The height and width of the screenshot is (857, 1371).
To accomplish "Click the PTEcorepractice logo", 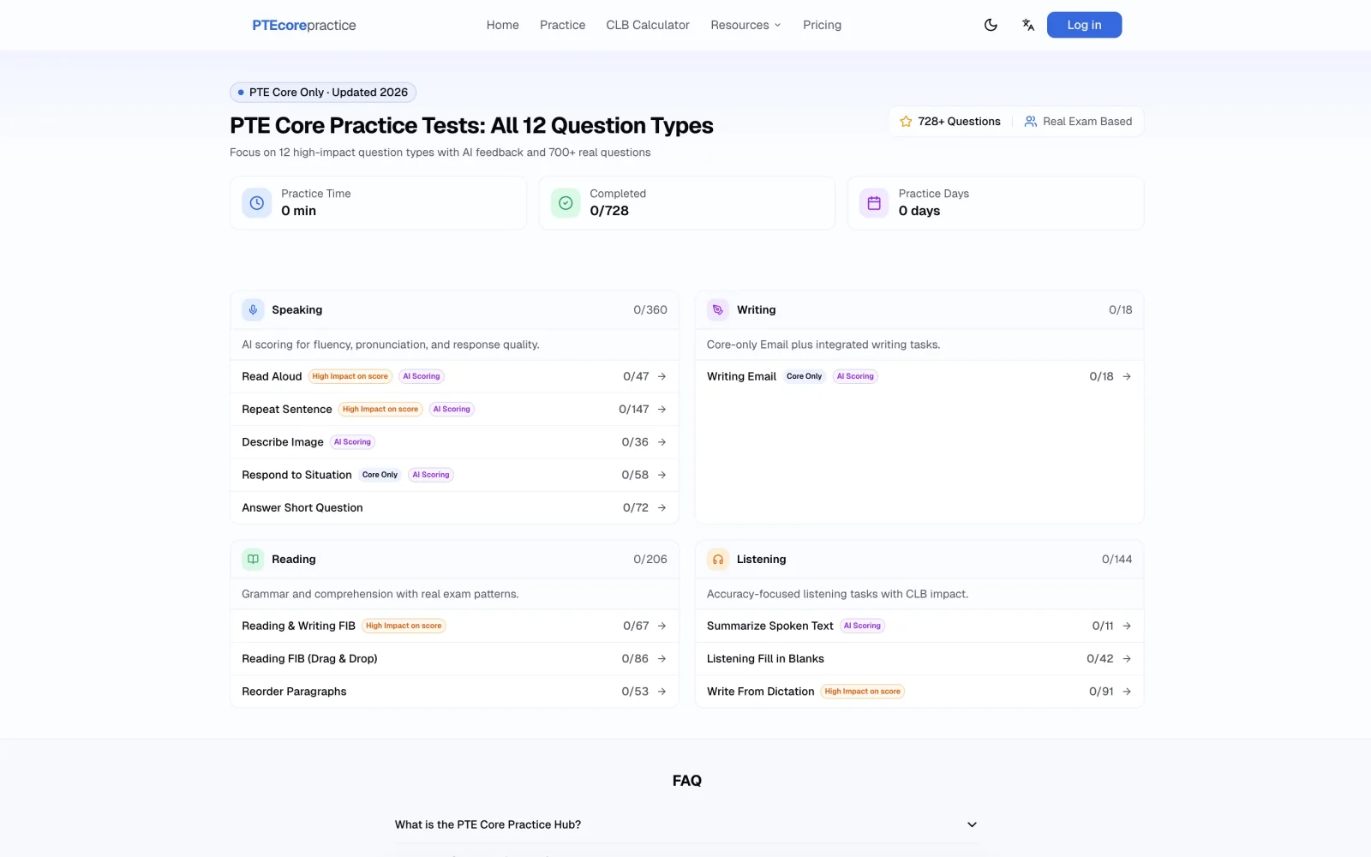I will [304, 25].
